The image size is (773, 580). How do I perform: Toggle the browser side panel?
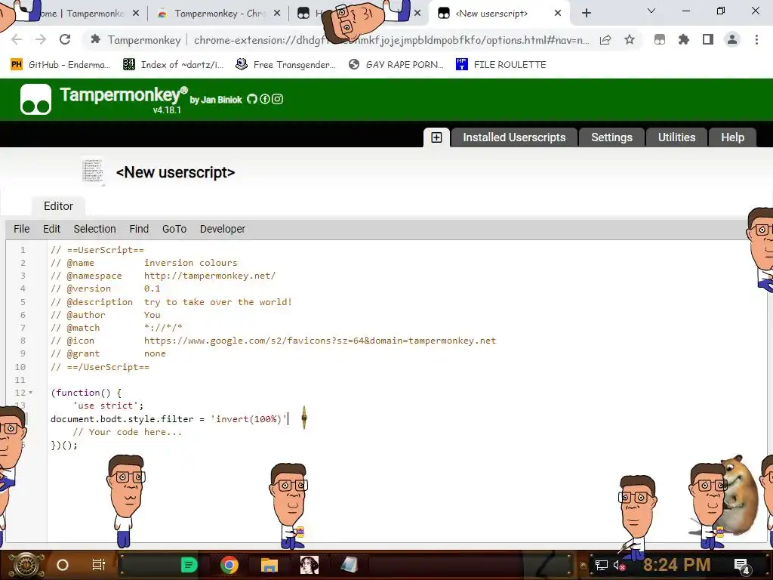[708, 39]
